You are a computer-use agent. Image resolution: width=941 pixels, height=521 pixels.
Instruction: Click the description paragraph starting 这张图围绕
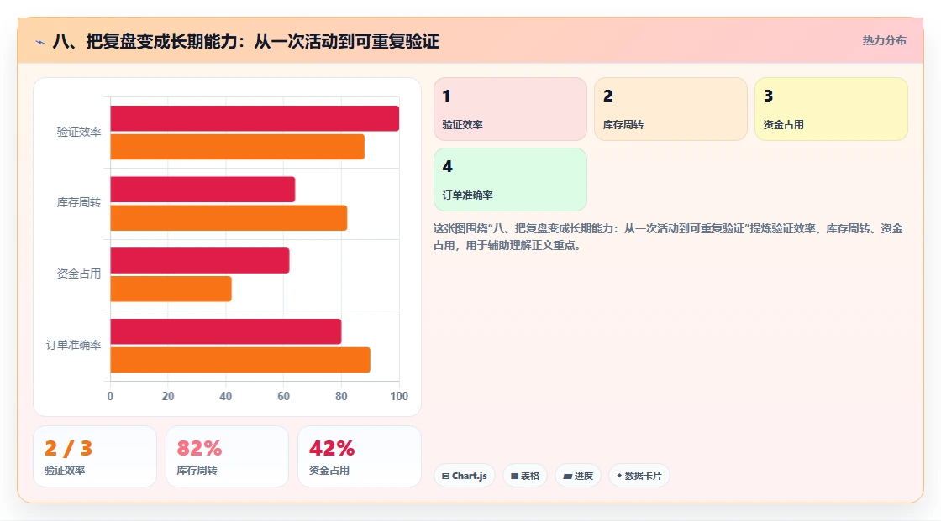[668, 237]
